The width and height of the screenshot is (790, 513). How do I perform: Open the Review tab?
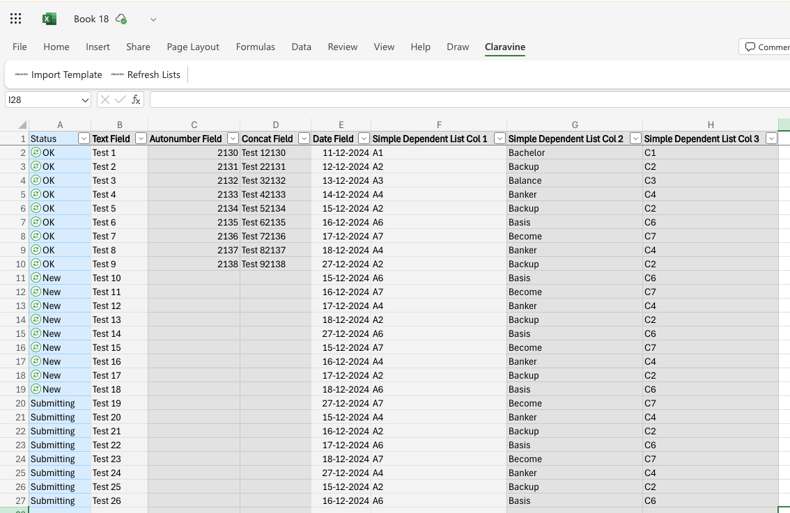coord(343,47)
